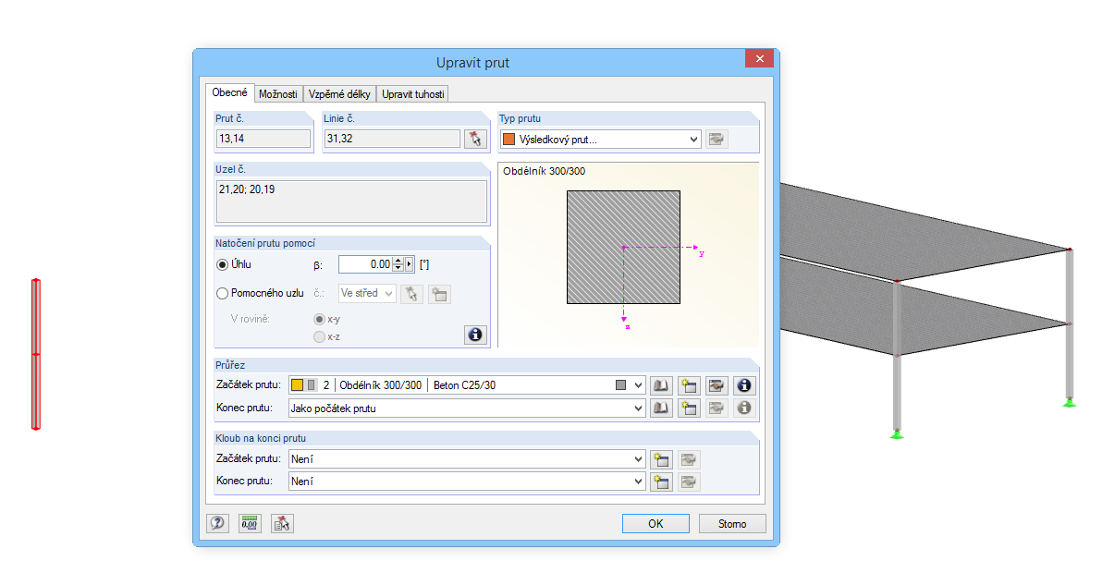Click Linie č. field showing 31,32

(392, 139)
